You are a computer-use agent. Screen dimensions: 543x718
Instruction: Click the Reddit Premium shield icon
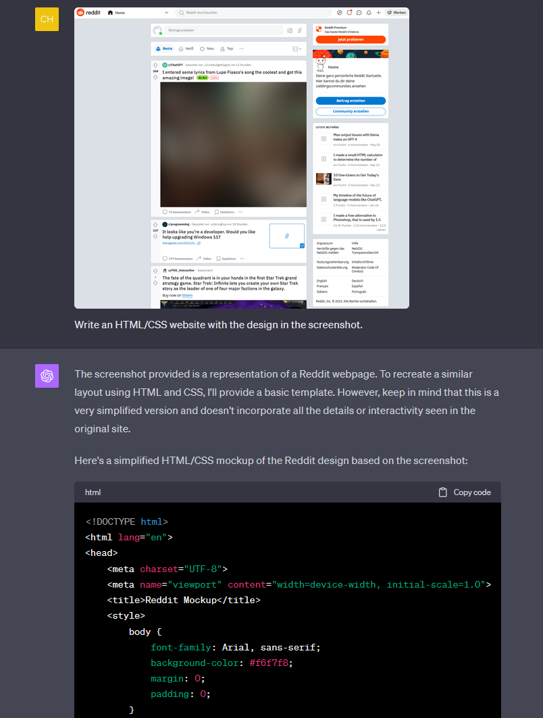pyautogui.click(x=319, y=29)
